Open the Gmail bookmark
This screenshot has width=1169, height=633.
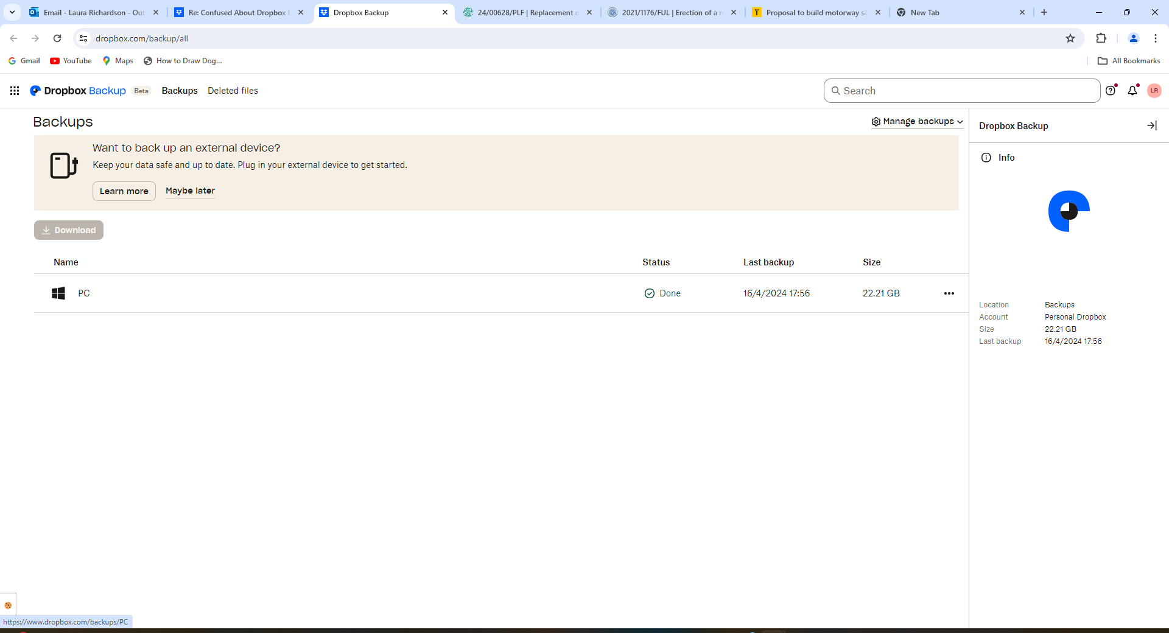click(x=24, y=61)
